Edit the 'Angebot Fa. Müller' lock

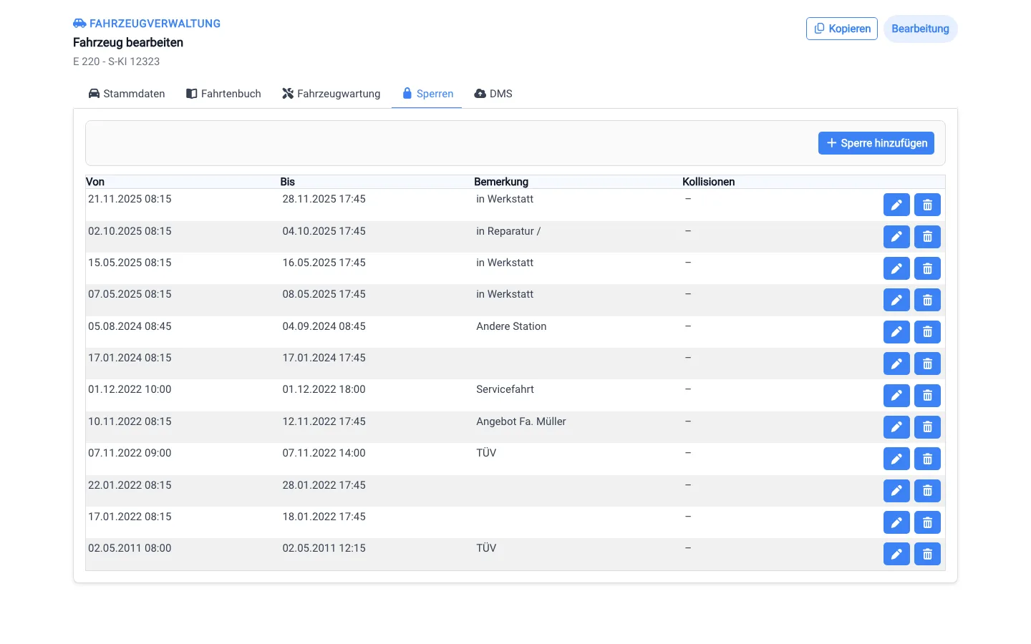click(896, 427)
